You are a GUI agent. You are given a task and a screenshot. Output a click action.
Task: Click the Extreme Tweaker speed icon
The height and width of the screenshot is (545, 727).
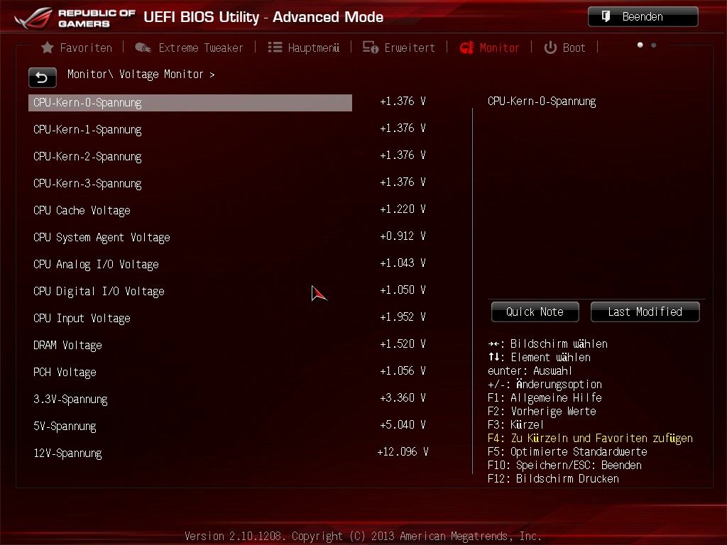(143, 48)
